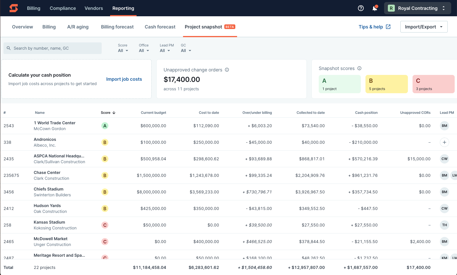This screenshot has height=275, width=457.
Task: Click the B score badge for Chiefs Stadium
Action: coord(105,192)
